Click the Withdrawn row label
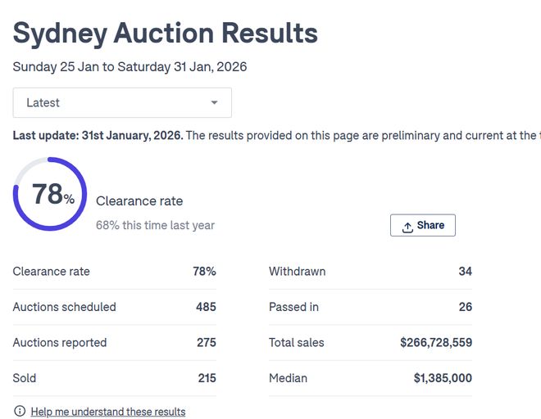Image resolution: width=541 pixels, height=419 pixels. 297,272
